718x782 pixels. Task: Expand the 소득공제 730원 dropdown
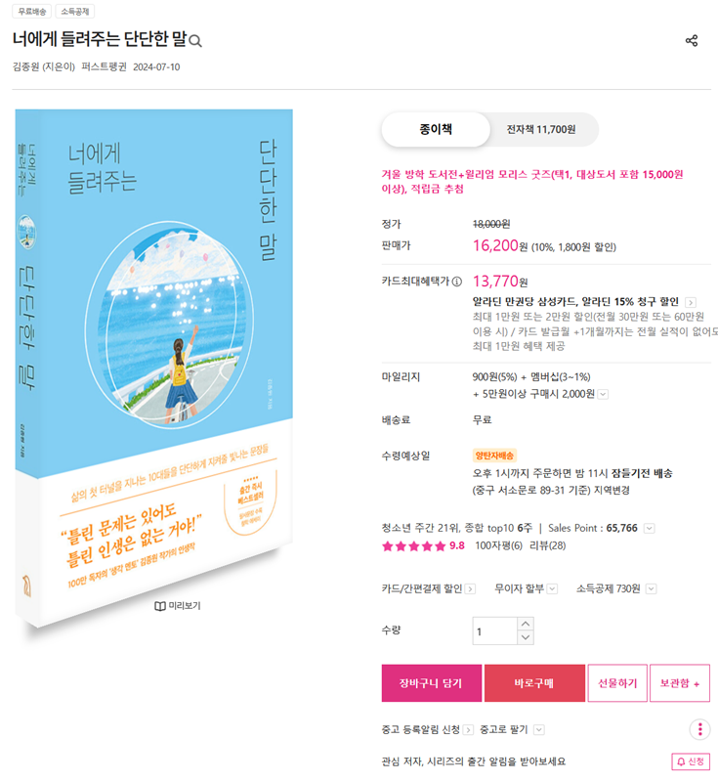[651, 589]
